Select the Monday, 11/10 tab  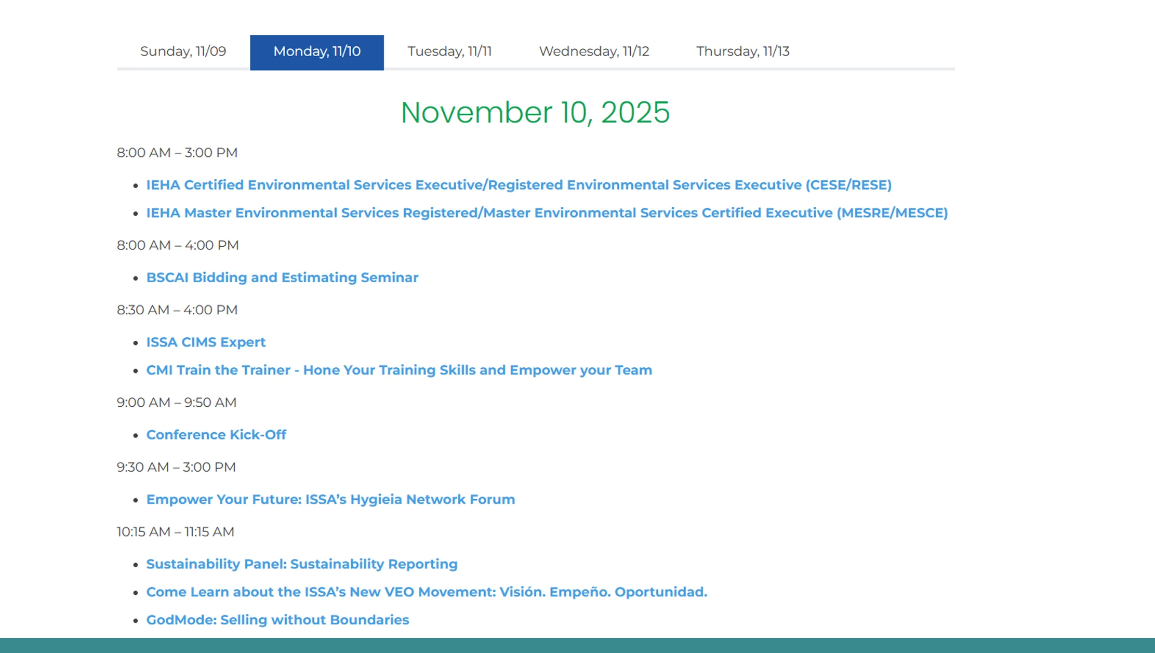click(x=316, y=51)
